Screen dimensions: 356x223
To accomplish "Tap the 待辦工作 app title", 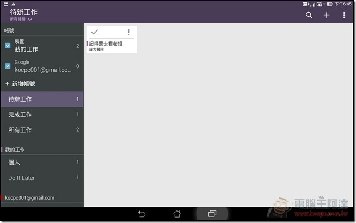I will tap(24, 12).
